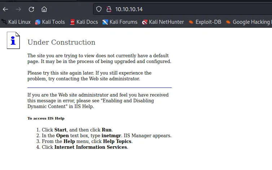Click the bold word 'Run' in step 1

(107, 130)
